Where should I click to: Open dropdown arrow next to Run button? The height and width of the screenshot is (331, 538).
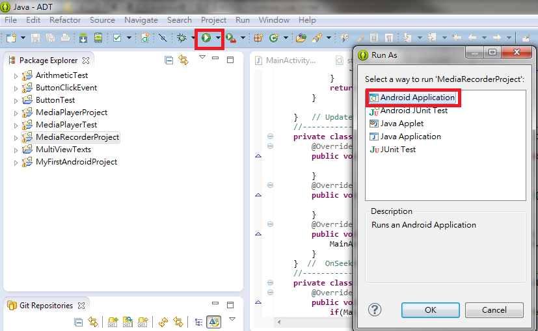(218, 38)
